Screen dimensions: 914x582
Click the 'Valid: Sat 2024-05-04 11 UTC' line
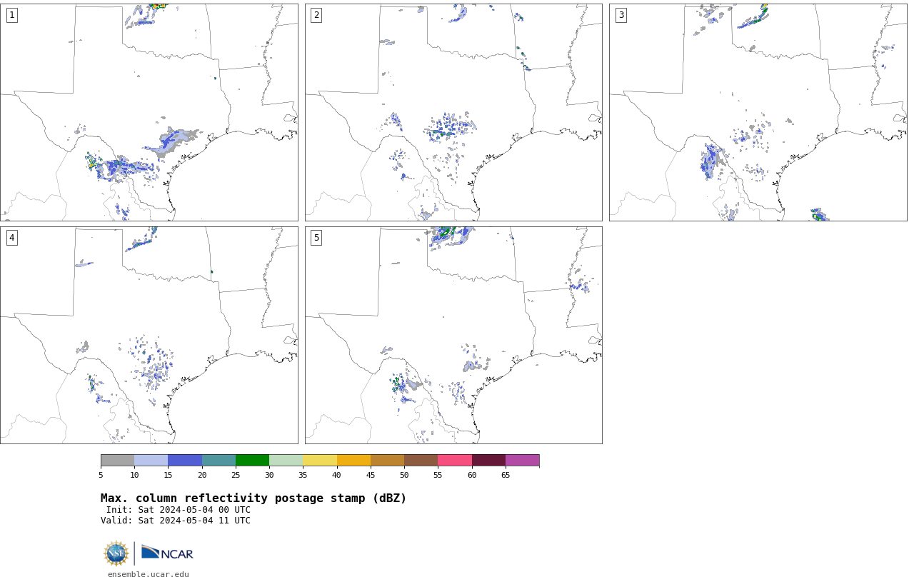point(176,521)
